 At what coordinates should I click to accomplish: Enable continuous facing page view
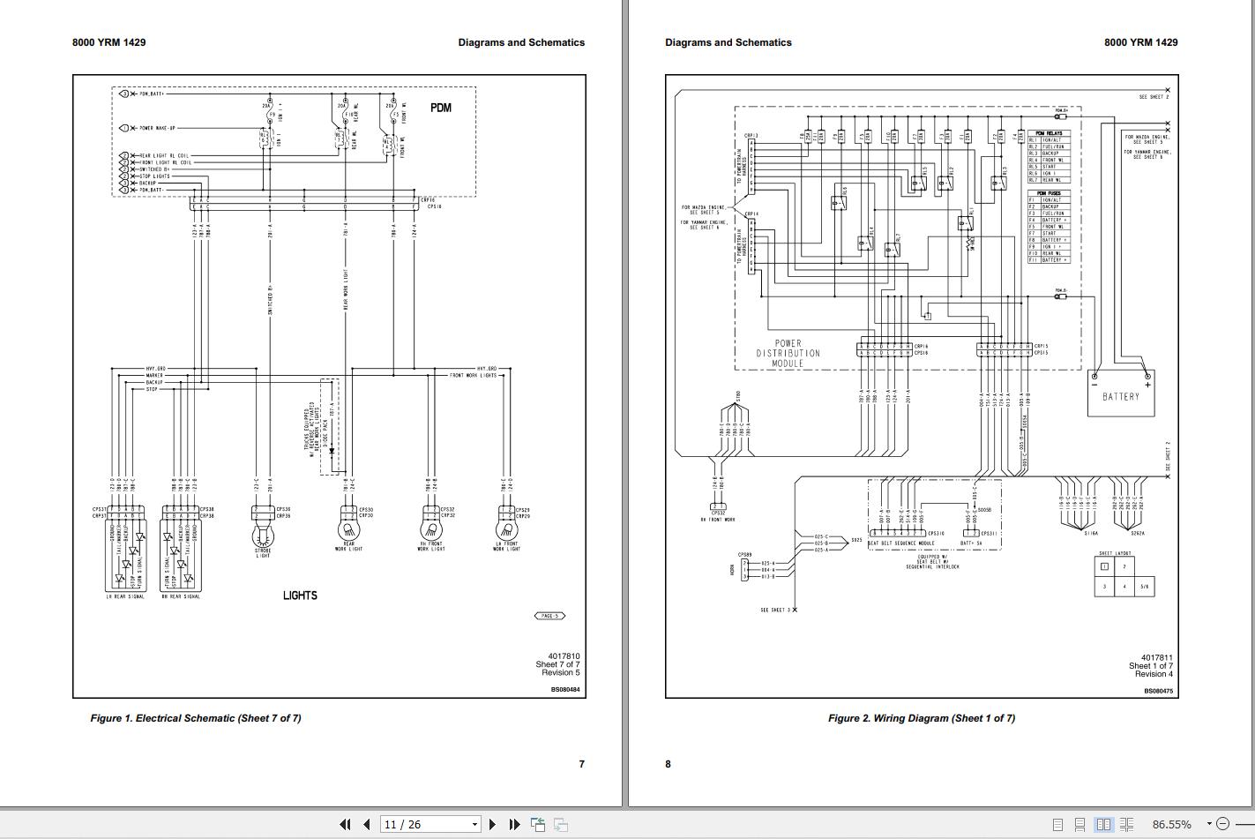1126,824
